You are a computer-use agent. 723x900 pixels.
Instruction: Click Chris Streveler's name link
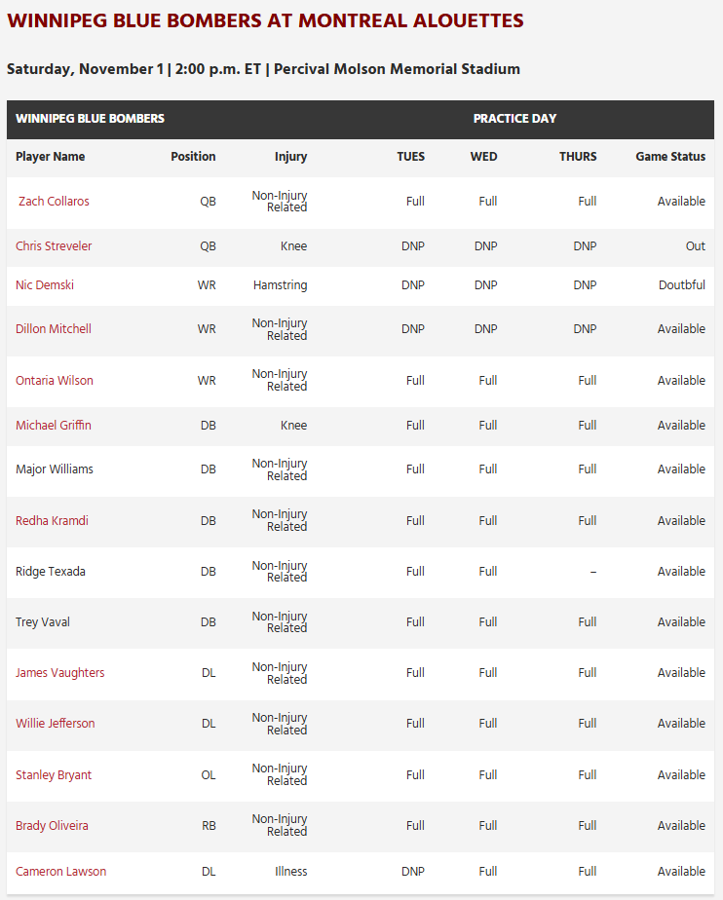[54, 246]
